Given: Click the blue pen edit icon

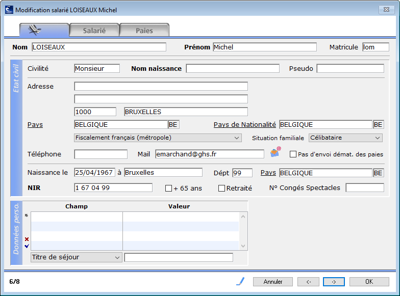Looking at the screenshot, I should 240,281.
